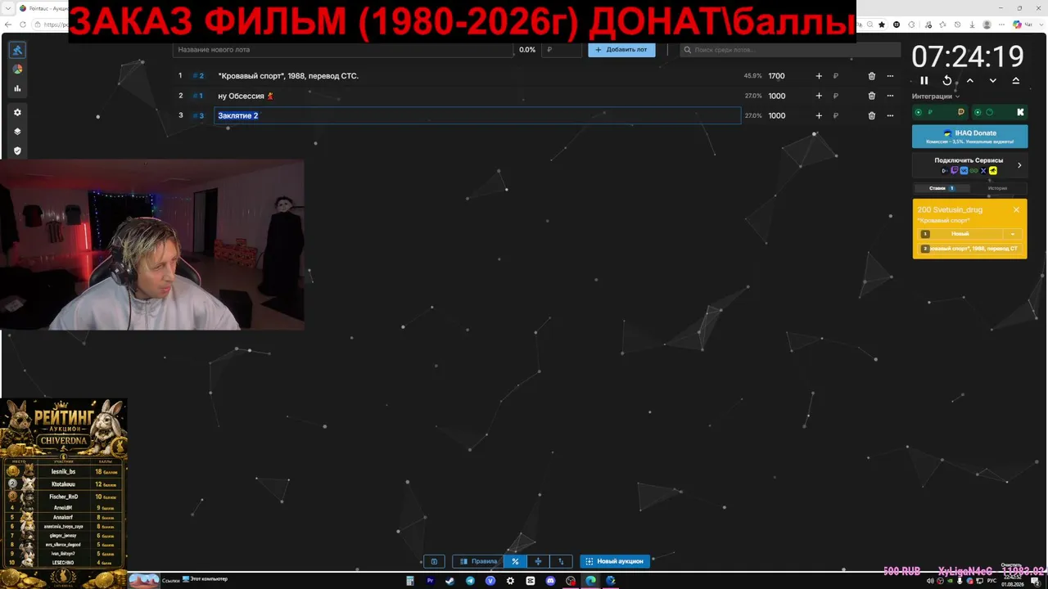Open the auction page in the sidebar
Image resolution: width=1048 pixels, height=589 pixels.
[16, 50]
